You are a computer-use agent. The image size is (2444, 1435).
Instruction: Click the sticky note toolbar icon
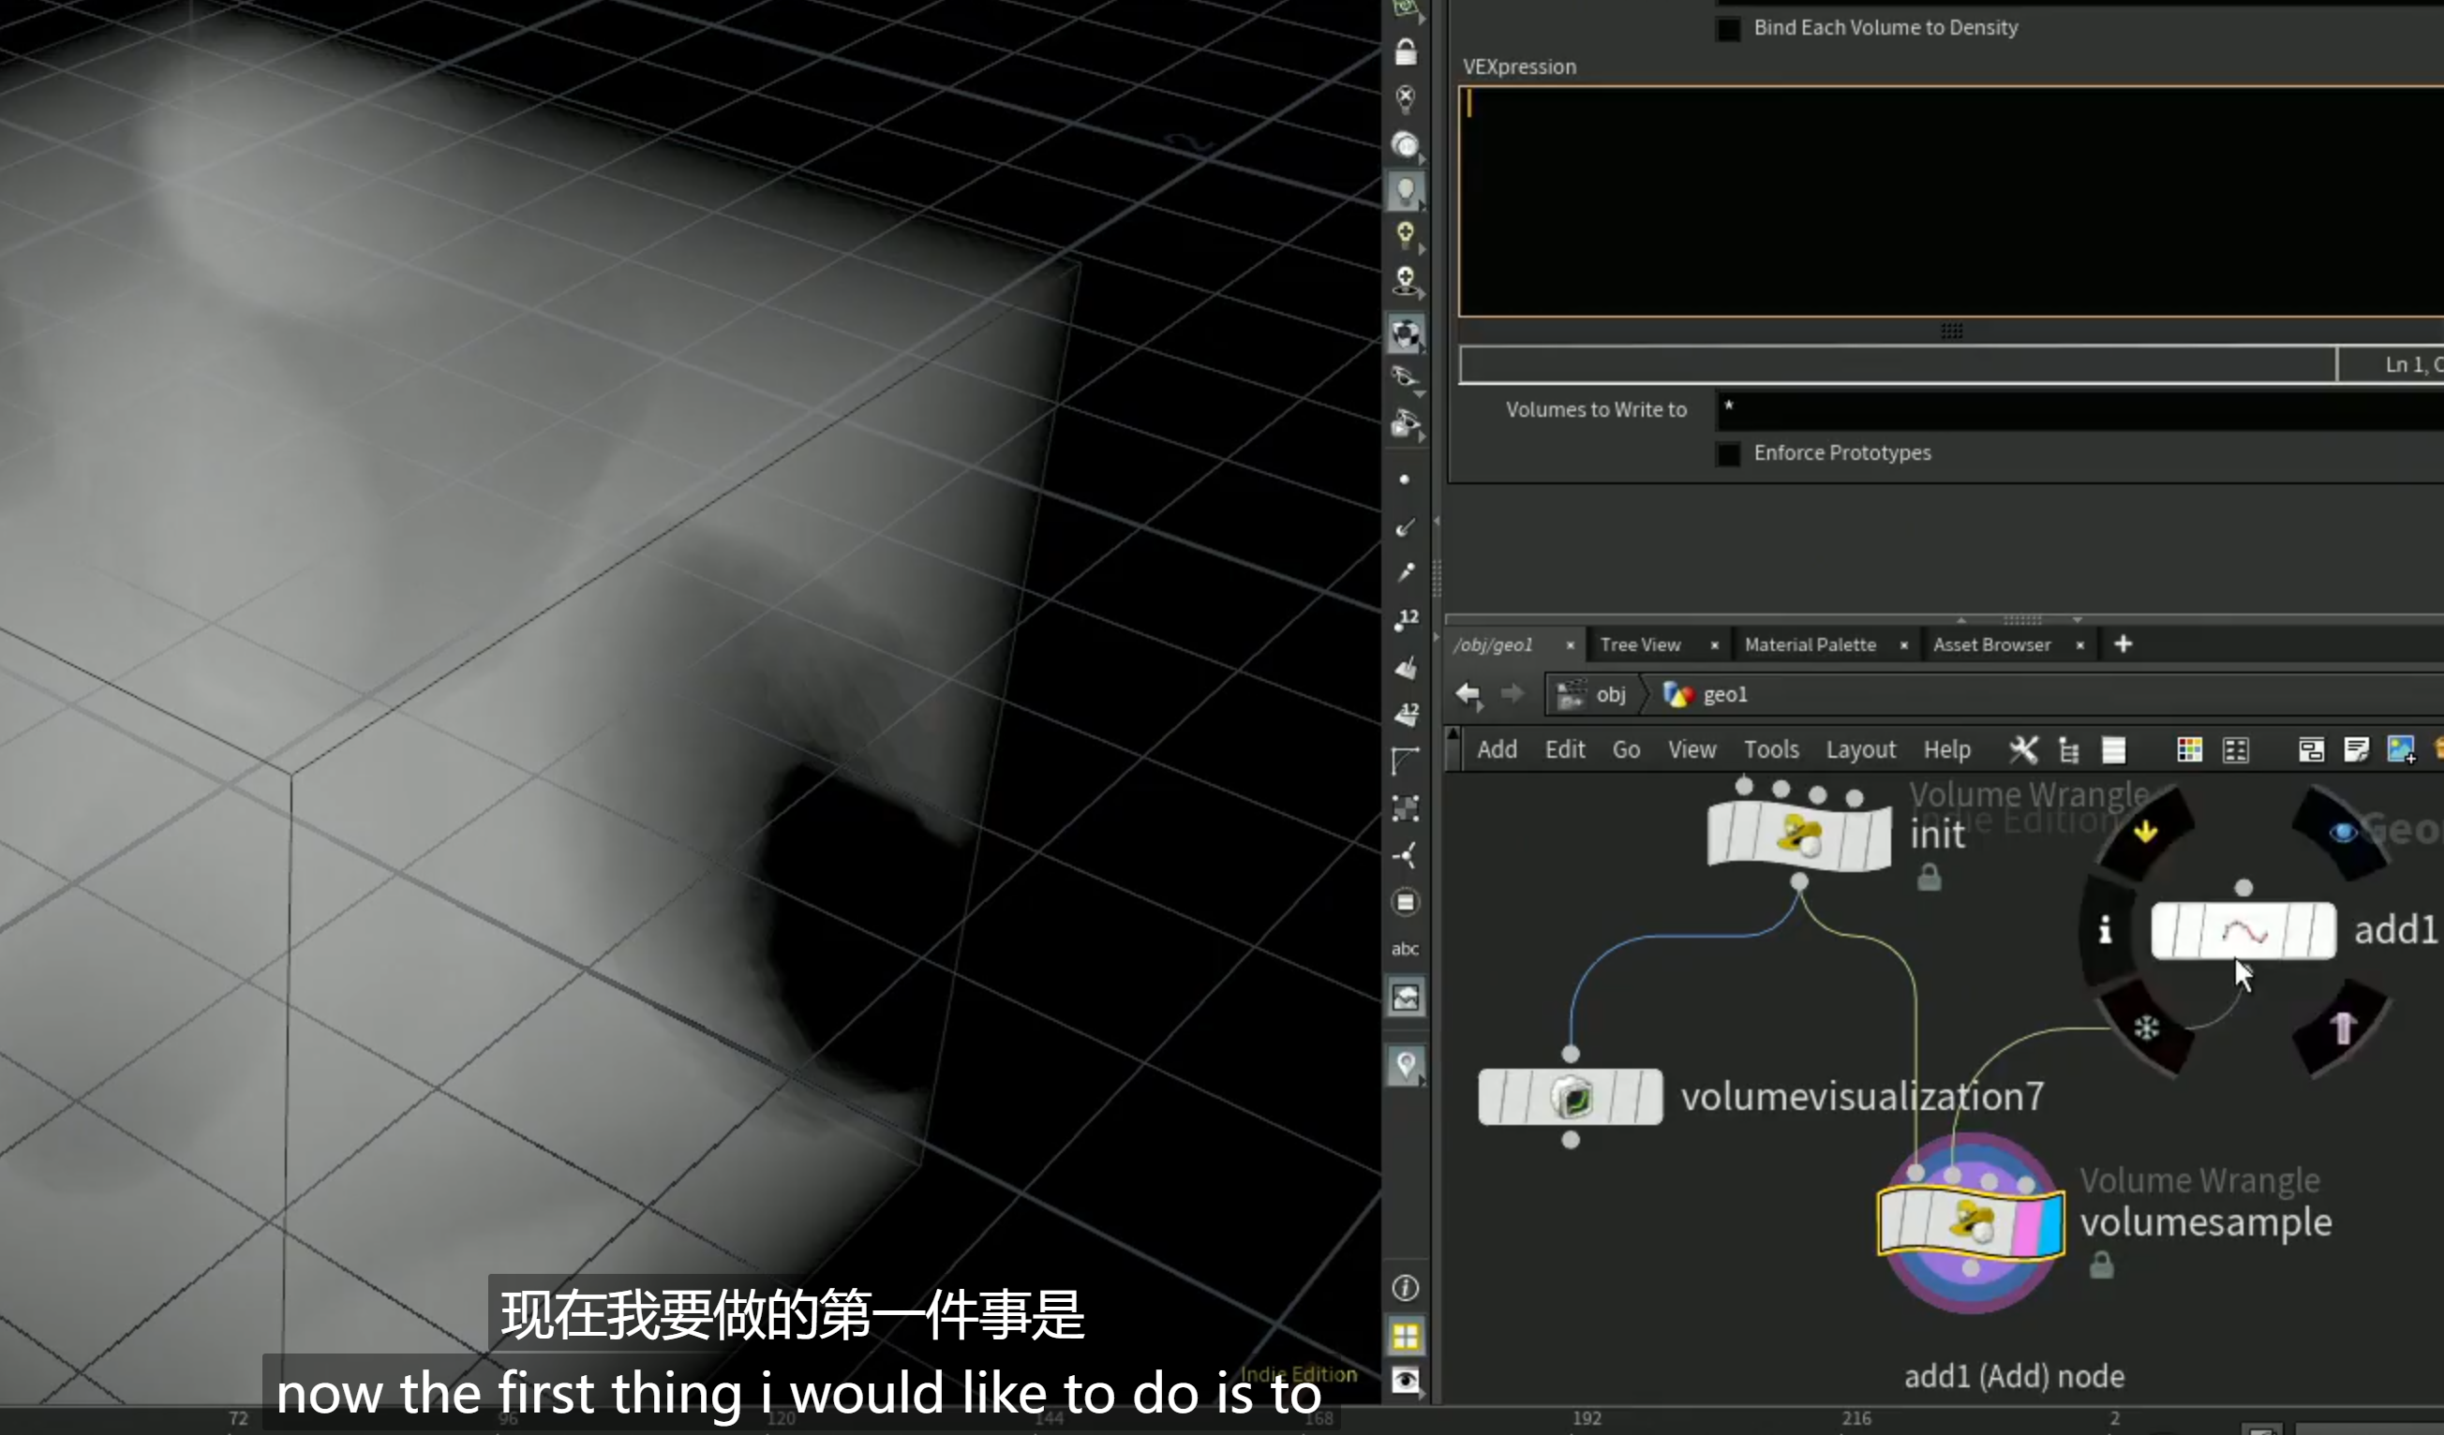(x=2356, y=750)
